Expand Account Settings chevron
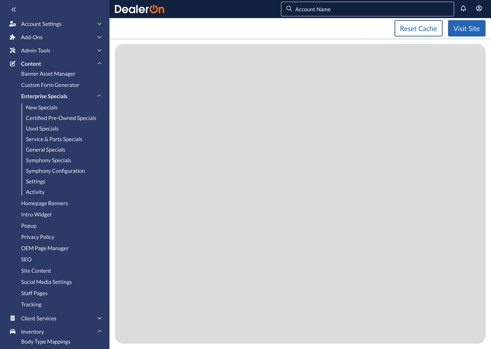 click(x=100, y=24)
